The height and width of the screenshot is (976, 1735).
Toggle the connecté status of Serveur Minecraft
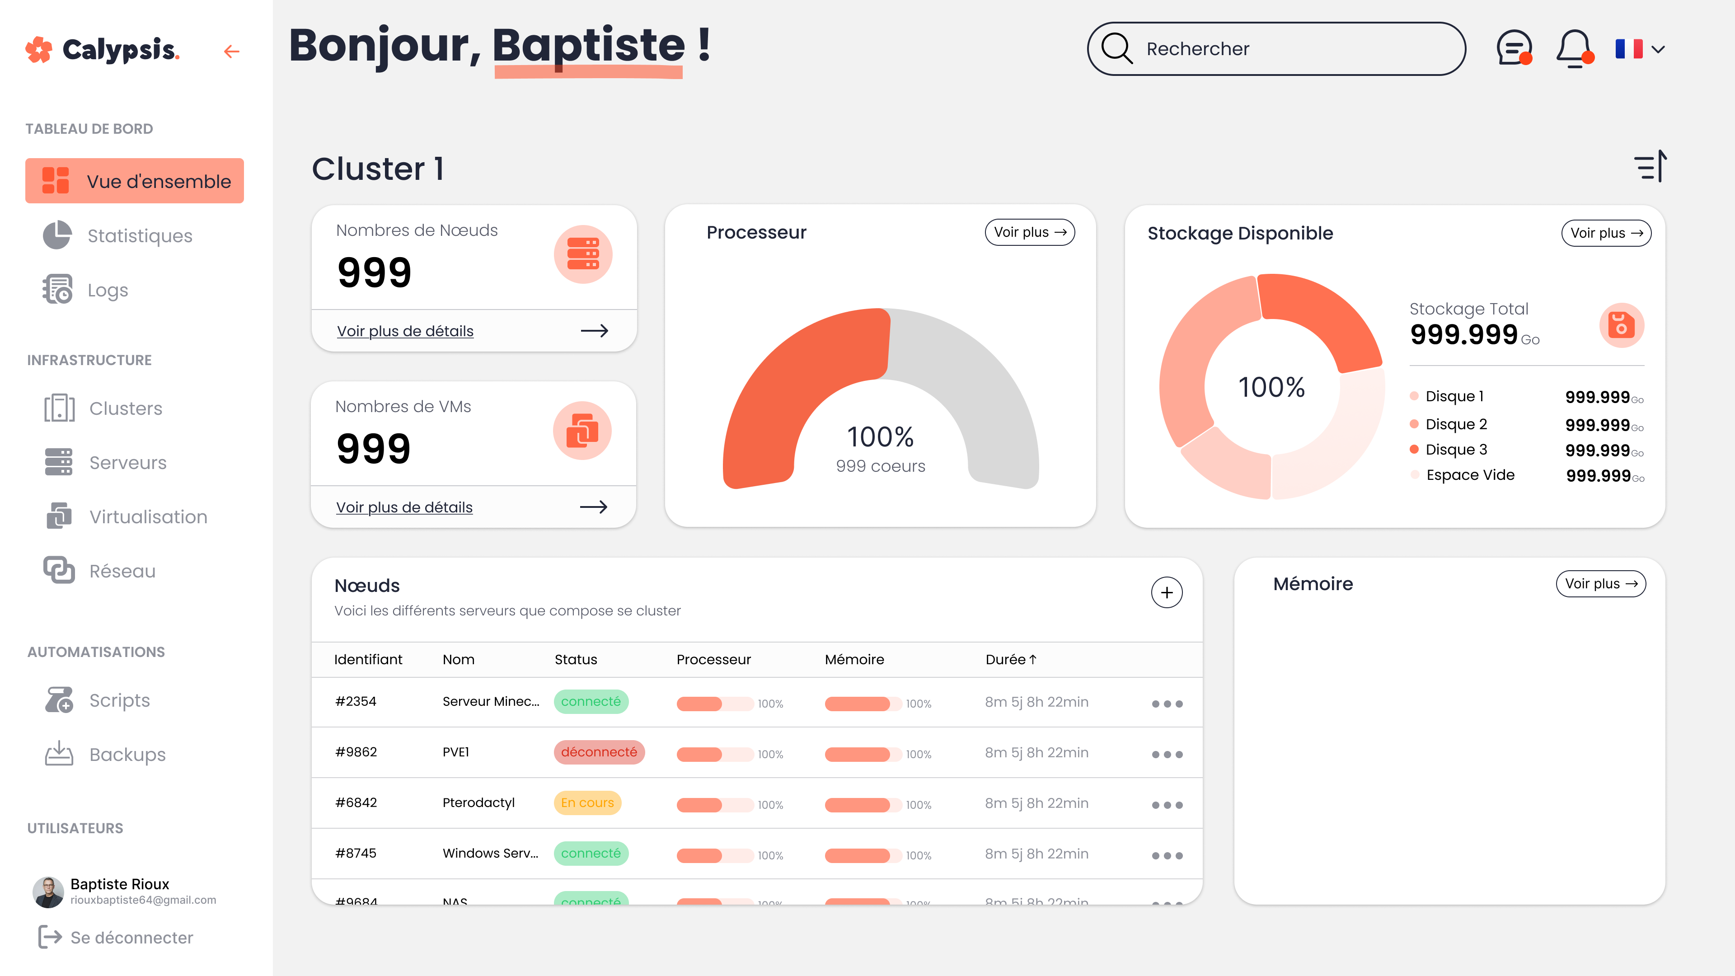click(x=591, y=701)
